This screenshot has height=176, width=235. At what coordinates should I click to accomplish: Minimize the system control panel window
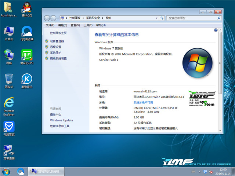(203, 12)
